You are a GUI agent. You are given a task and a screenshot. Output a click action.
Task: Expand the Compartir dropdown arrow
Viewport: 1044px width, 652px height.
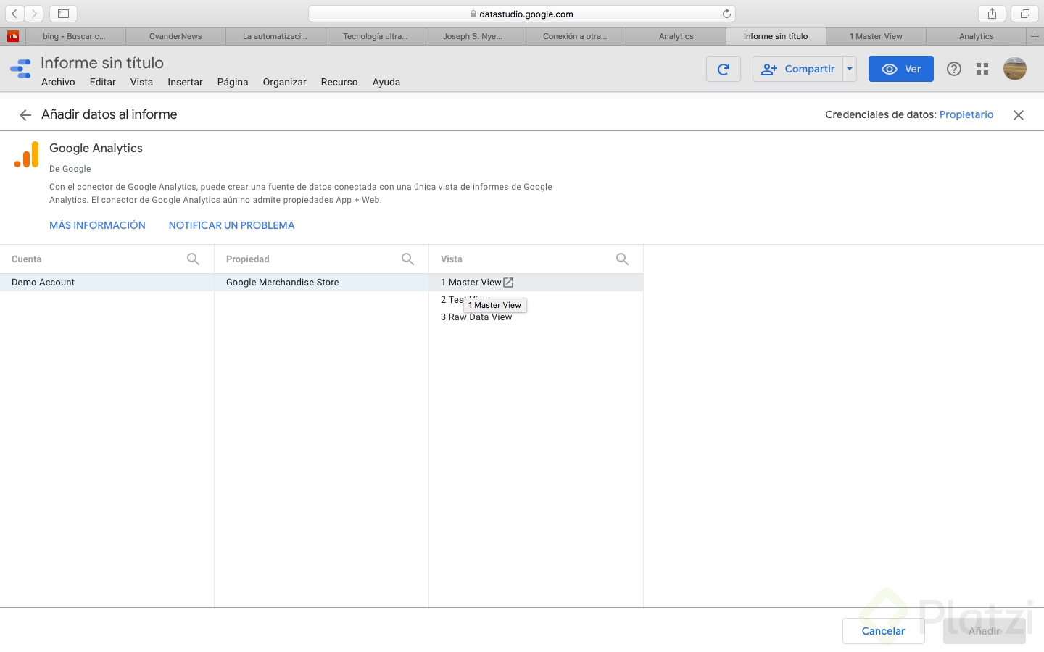(x=850, y=70)
